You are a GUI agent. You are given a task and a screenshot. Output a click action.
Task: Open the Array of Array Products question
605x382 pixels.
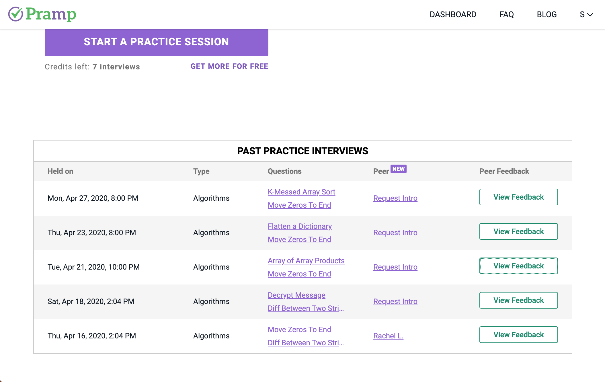306,261
